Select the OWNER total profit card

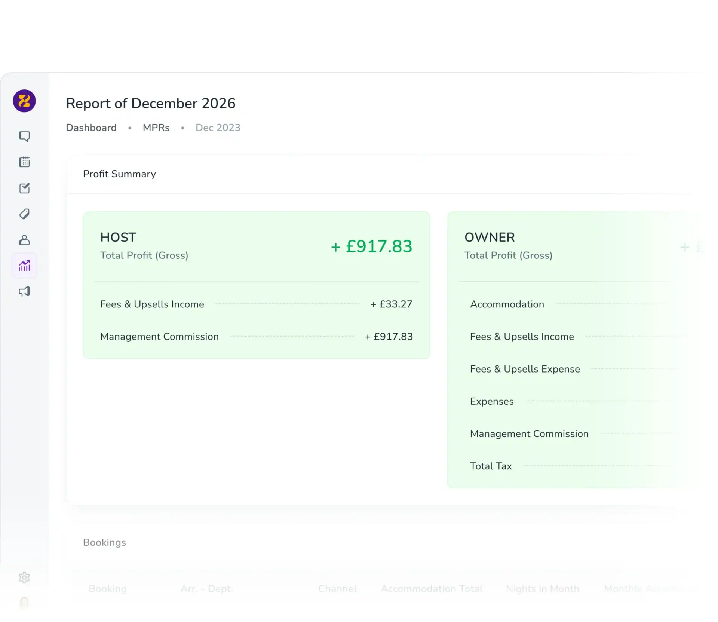click(x=574, y=350)
